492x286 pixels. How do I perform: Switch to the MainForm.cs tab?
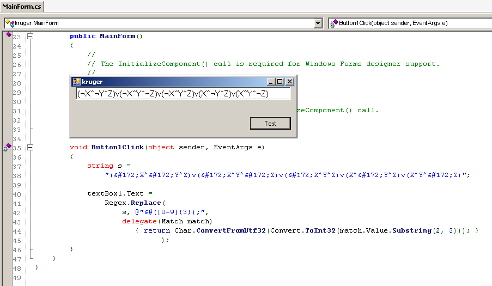point(22,6)
